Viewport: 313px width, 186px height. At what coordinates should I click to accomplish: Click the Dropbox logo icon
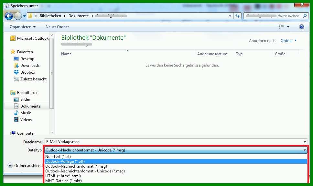pyautogui.click(x=16, y=72)
